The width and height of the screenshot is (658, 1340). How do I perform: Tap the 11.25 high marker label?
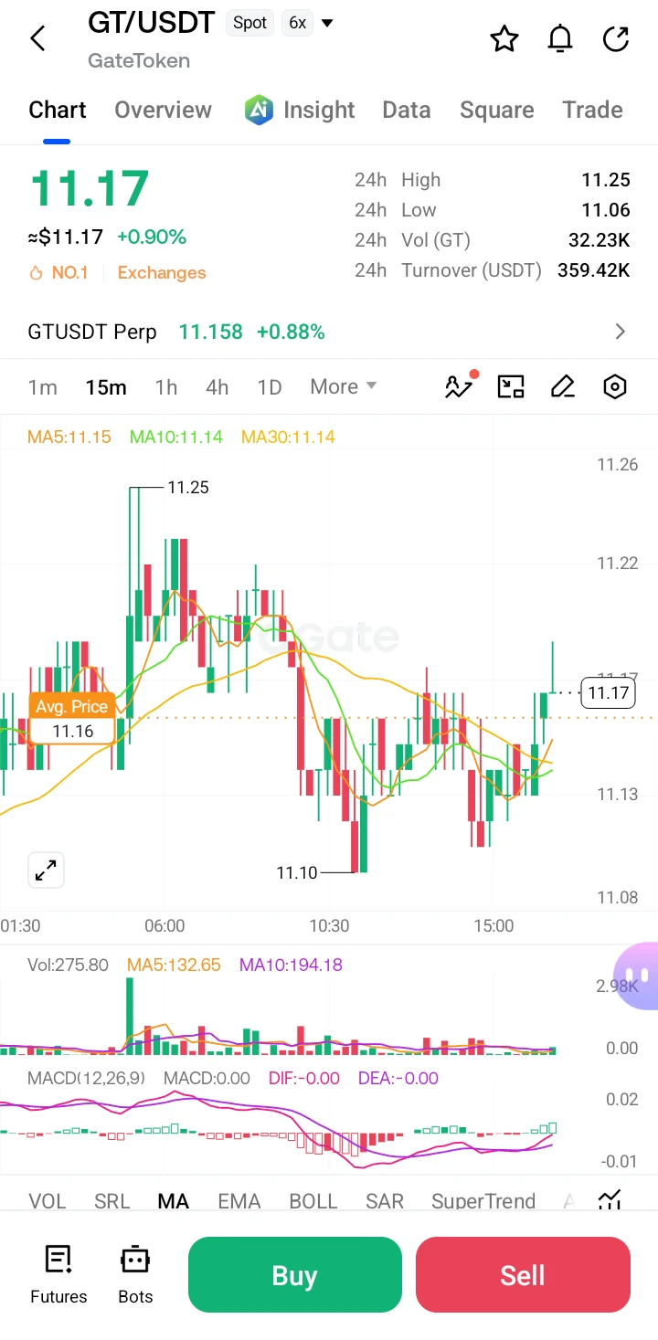click(x=188, y=488)
